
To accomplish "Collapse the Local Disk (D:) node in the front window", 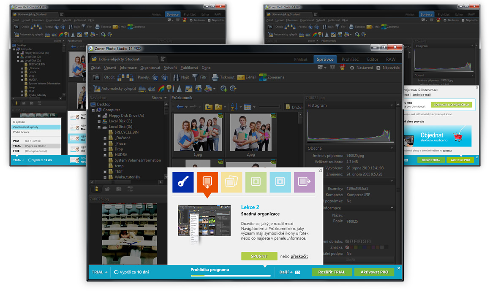I will click(x=99, y=127).
